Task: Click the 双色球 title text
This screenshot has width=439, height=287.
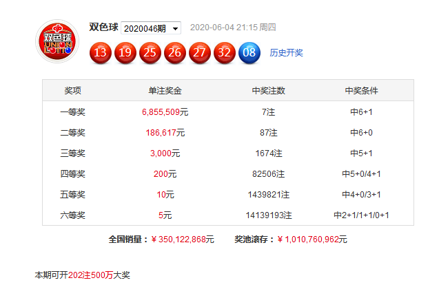Action: (x=103, y=27)
